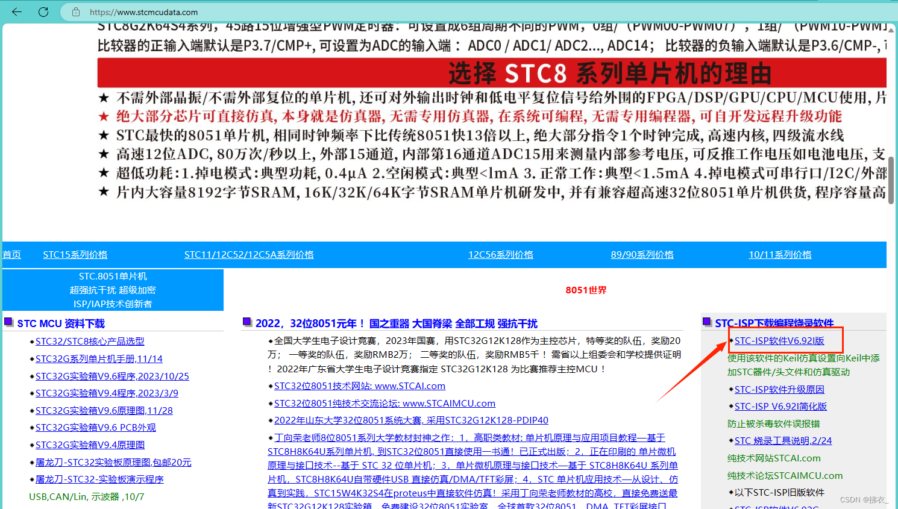This screenshot has width=898, height=509.
Task: Click blue square icon beside STC MCU 资料下载
Action: pos(8,322)
